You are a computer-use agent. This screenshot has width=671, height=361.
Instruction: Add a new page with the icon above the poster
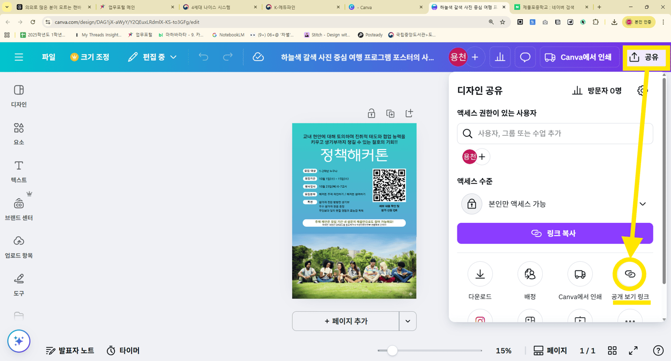coord(409,114)
